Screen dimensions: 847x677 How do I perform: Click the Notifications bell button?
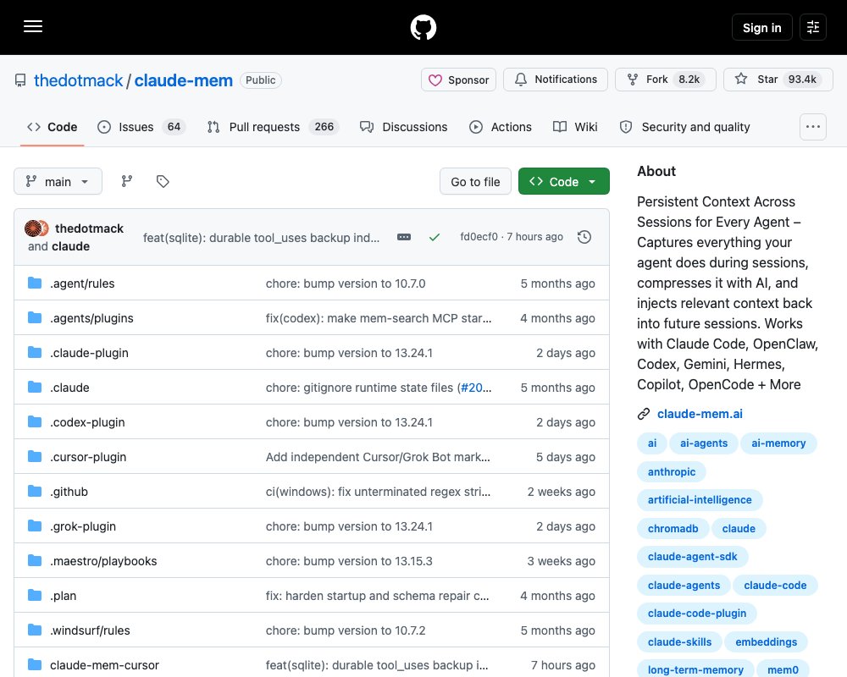(556, 80)
